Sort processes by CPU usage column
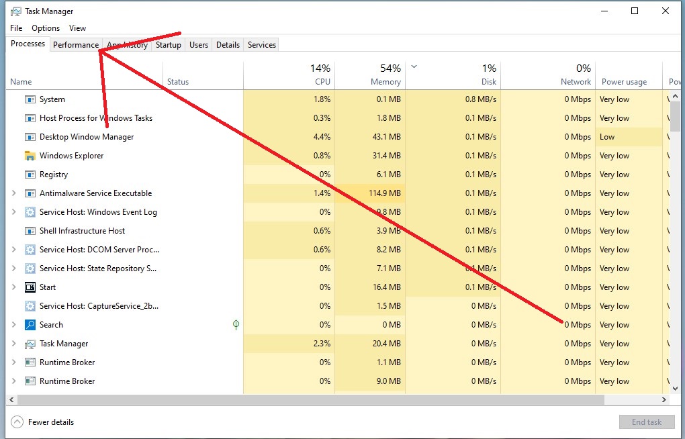This screenshot has width=685, height=439. click(289, 75)
